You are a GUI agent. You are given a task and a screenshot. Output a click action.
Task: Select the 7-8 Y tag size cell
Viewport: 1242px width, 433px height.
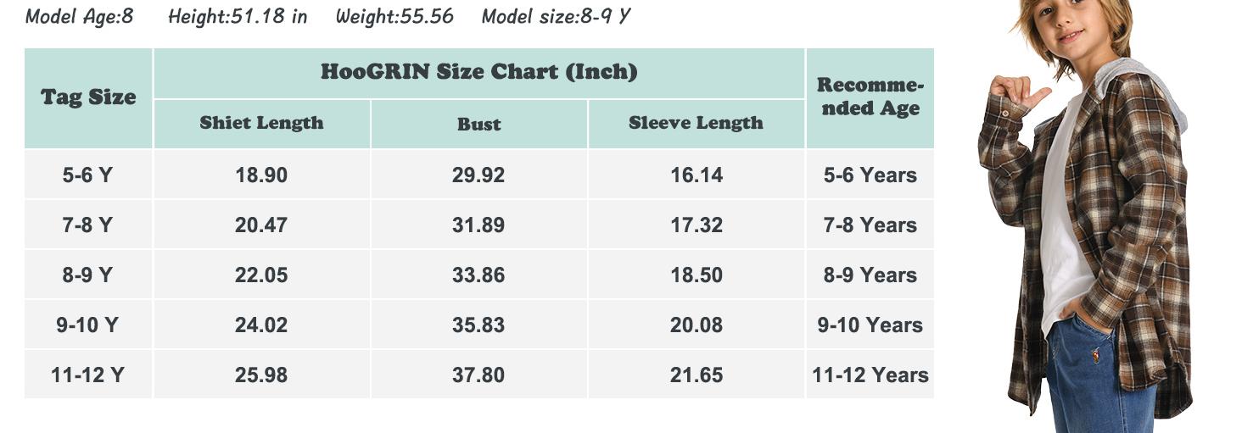click(88, 225)
